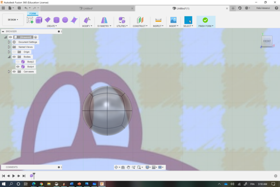
Task: Click the green Finish Form checkmark
Action: pos(205,20)
